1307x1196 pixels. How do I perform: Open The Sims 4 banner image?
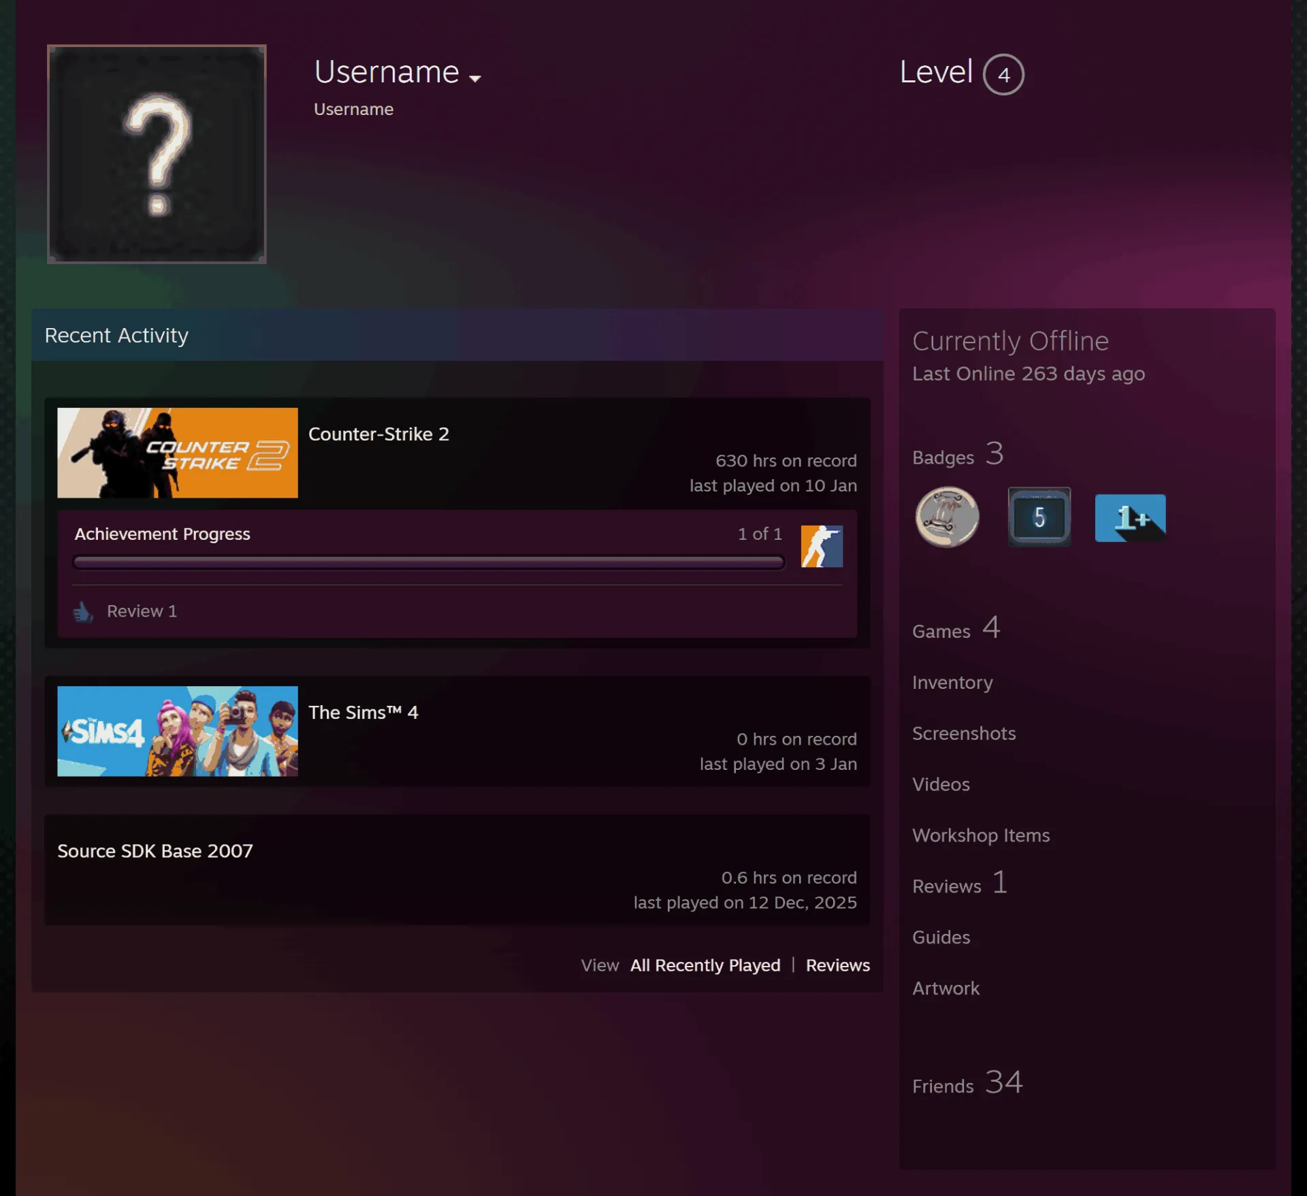pyautogui.click(x=178, y=731)
